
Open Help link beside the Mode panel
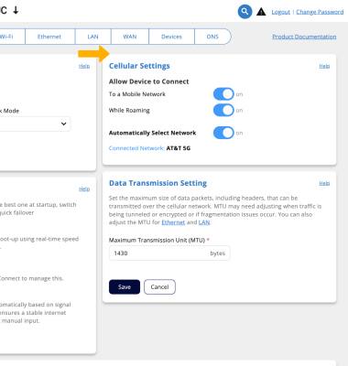pos(84,66)
